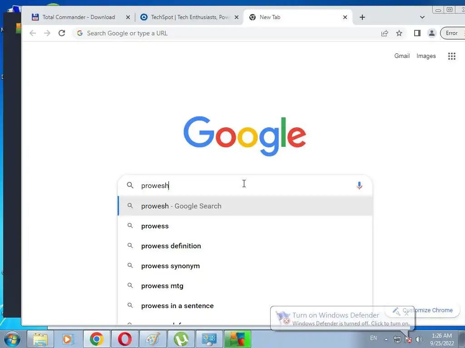Open Windows Explorer from taskbar
The height and width of the screenshot is (348, 465).
click(x=40, y=339)
